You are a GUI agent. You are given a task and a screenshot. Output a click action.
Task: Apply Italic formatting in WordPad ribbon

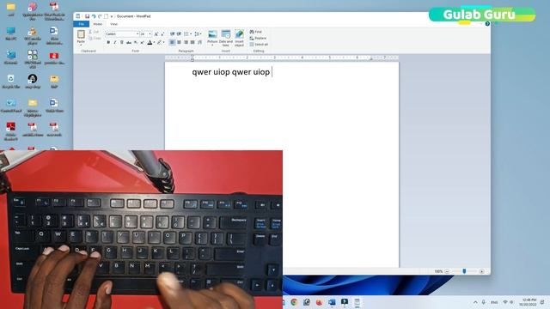(x=115, y=42)
